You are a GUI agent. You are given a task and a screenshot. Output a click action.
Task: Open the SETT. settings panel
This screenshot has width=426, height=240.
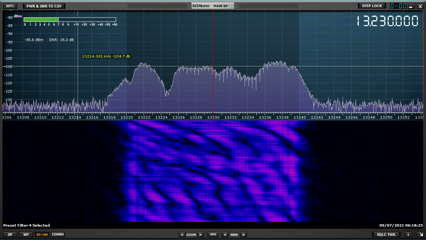pyautogui.click(x=10, y=6)
